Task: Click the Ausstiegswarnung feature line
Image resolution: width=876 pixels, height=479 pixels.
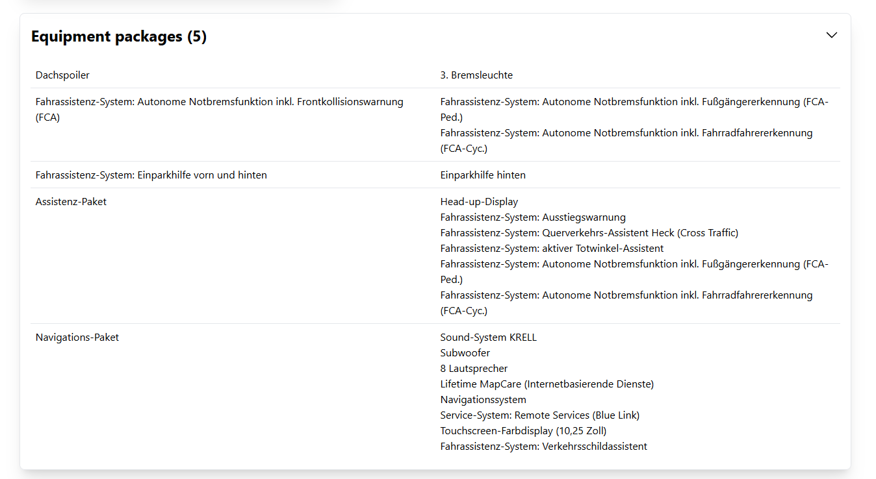Action: click(533, 217)
